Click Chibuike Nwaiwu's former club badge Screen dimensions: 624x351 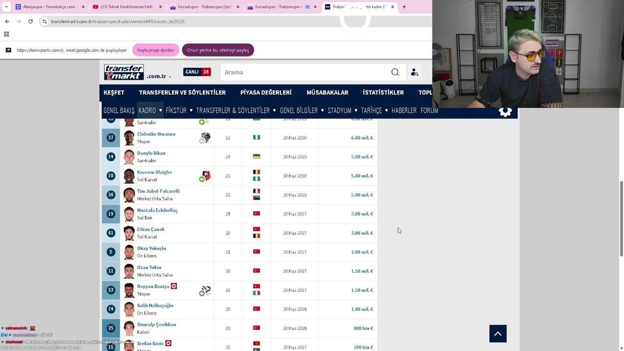[206, 137]
